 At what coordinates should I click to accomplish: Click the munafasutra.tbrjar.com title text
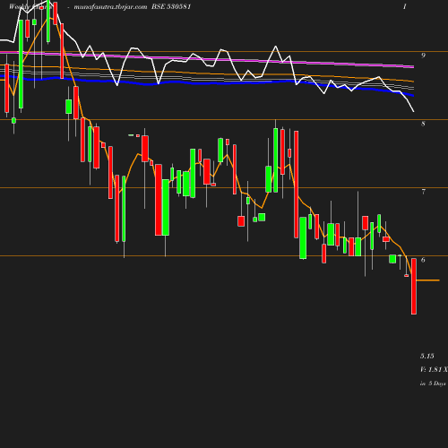(110, 7)
